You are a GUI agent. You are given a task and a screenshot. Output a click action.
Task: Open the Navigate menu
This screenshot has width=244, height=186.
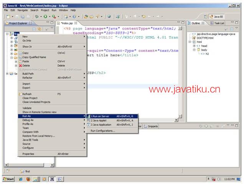point(23,10)
